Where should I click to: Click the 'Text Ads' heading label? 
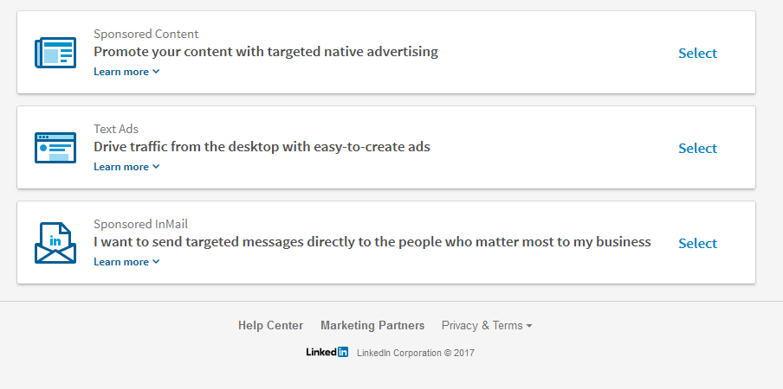(116, 129)
